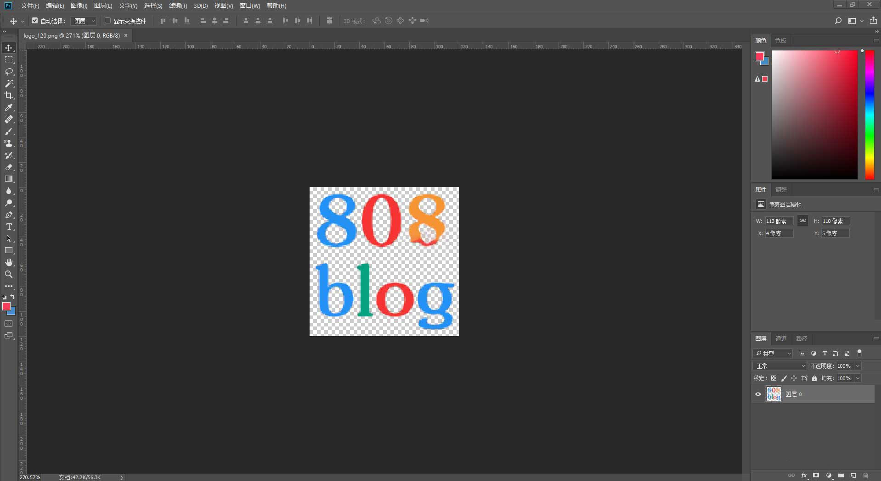Viewport: 881px width, 481px height.
Task: Enable Show Transform Controls checkbox
Action: (x=107, y=21)
